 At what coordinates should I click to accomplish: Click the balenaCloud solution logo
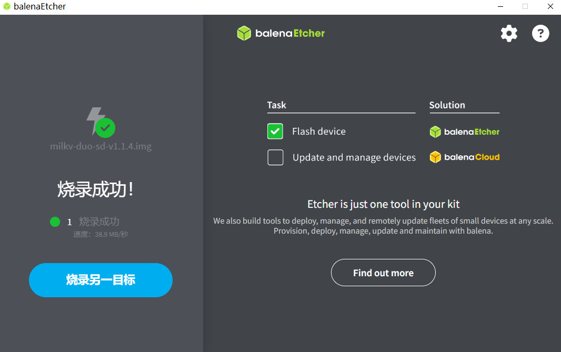coord(464,157)
